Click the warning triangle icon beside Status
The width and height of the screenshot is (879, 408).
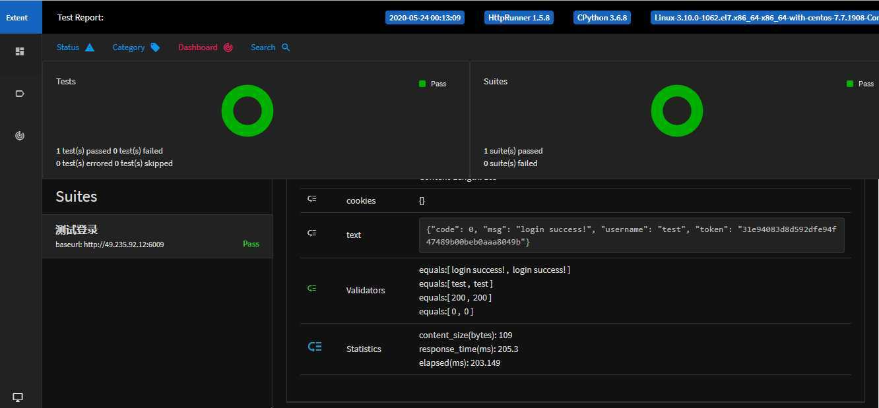click(x=90, y=47)
